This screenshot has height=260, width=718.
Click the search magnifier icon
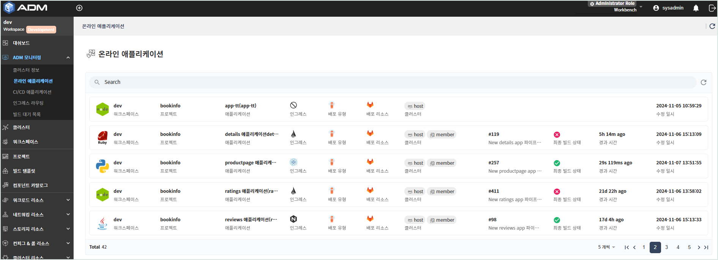pos(97,82)
